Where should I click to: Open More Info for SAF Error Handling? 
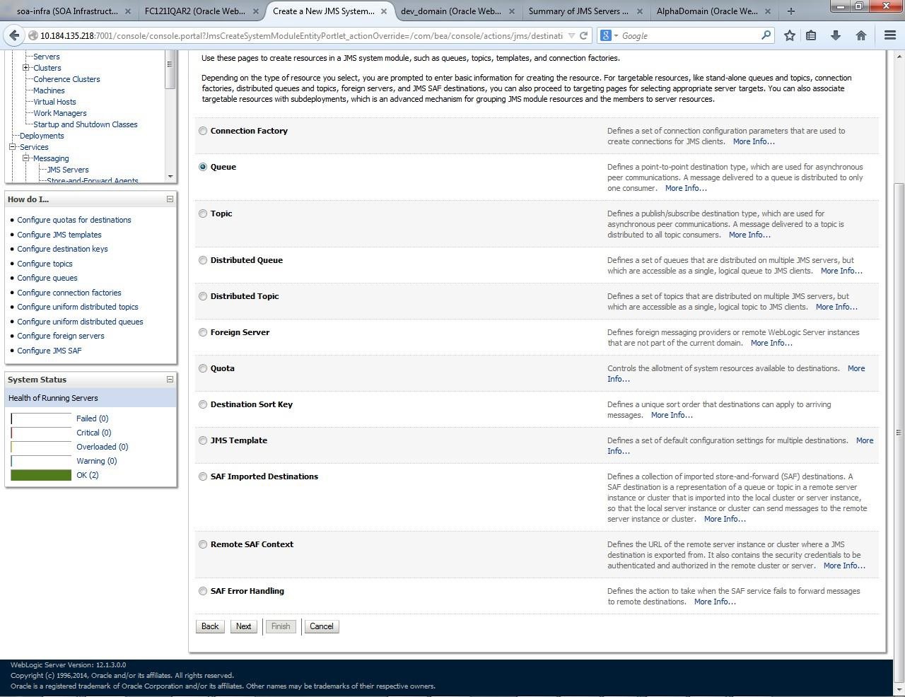[715, 602]
